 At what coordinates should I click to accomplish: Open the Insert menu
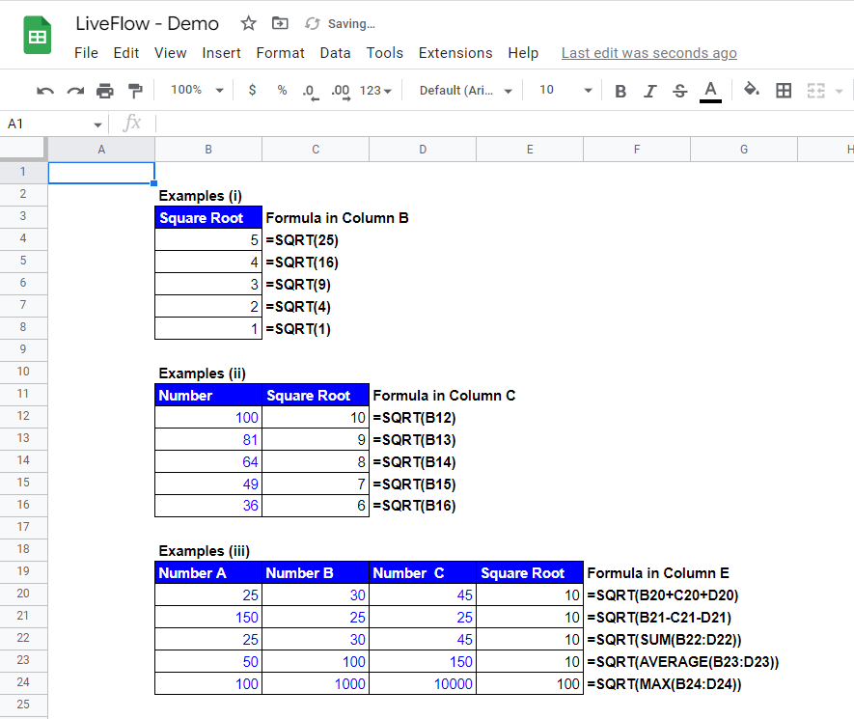click(221, 53)
